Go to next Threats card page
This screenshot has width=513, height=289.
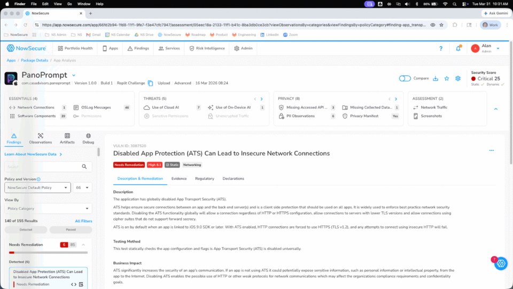[261, 99]
